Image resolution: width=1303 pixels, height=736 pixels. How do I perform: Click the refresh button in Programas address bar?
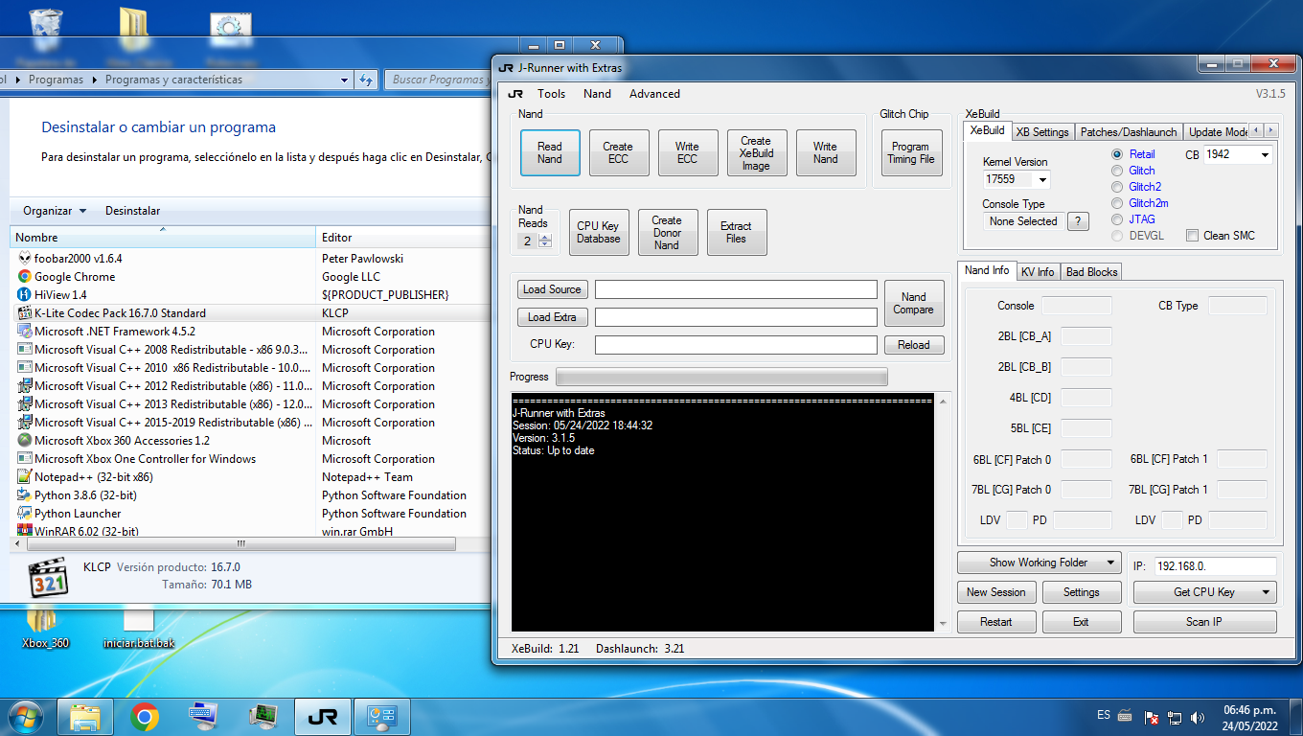[365, 80]
